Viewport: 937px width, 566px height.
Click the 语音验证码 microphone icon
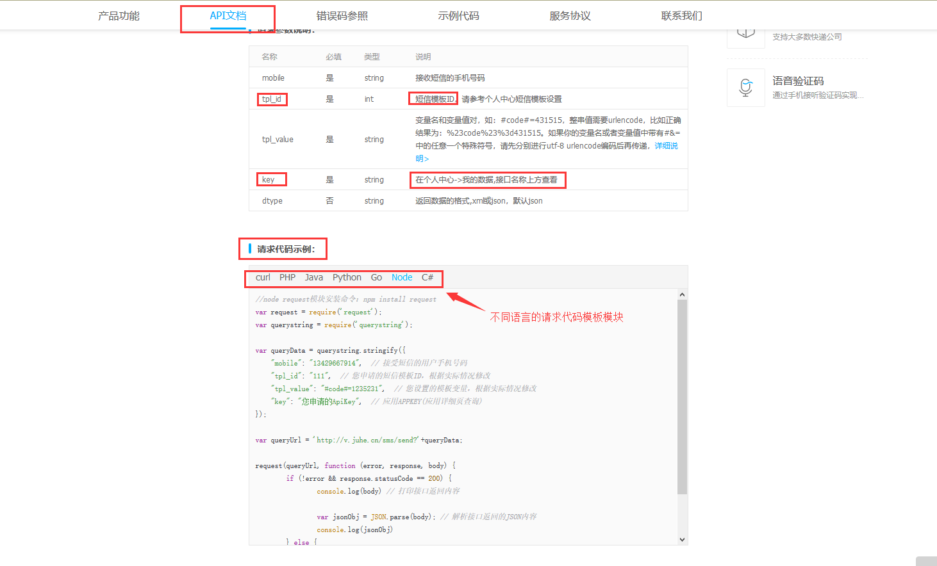pos(746,88)
